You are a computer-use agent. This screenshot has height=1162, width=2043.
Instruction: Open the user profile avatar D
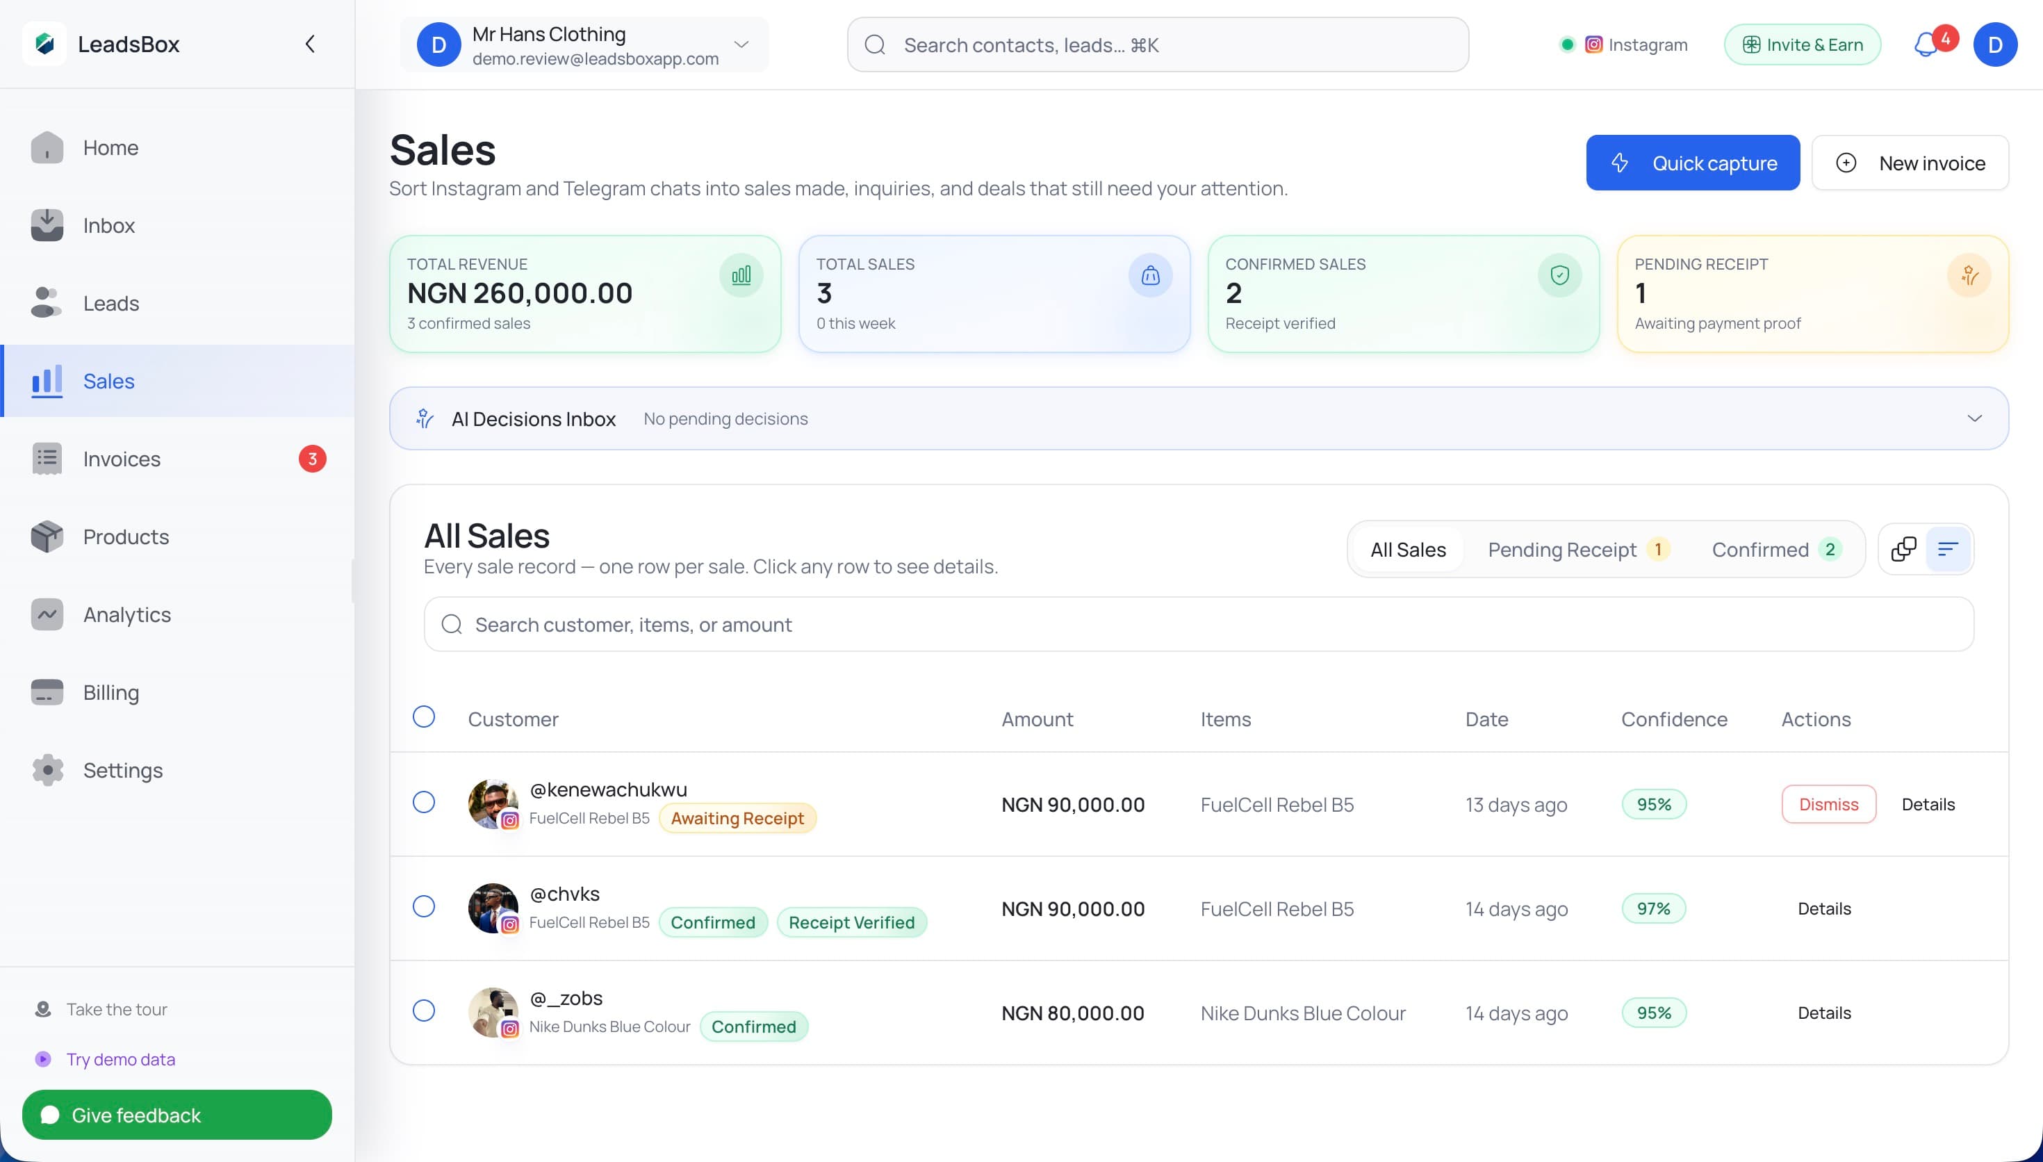pyautogui.click(x=1995, y=44)
